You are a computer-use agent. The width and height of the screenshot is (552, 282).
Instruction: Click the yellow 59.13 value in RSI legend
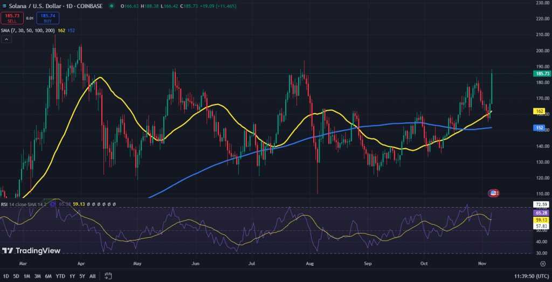(x=78, y=204)
